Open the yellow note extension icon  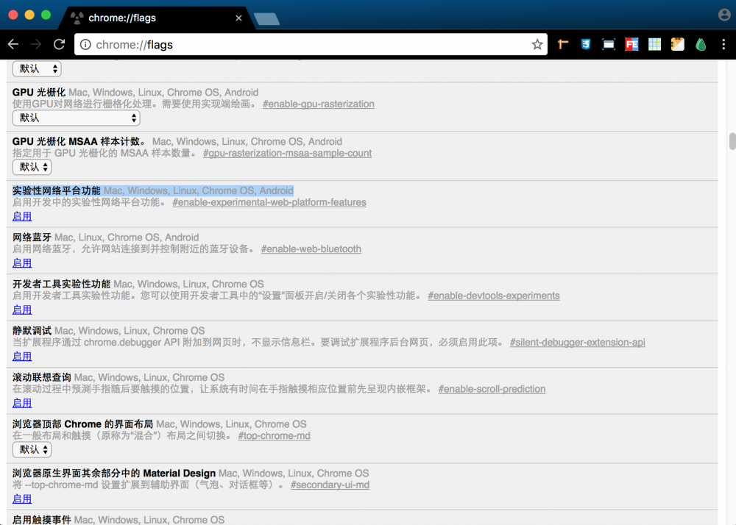(678, 45)
